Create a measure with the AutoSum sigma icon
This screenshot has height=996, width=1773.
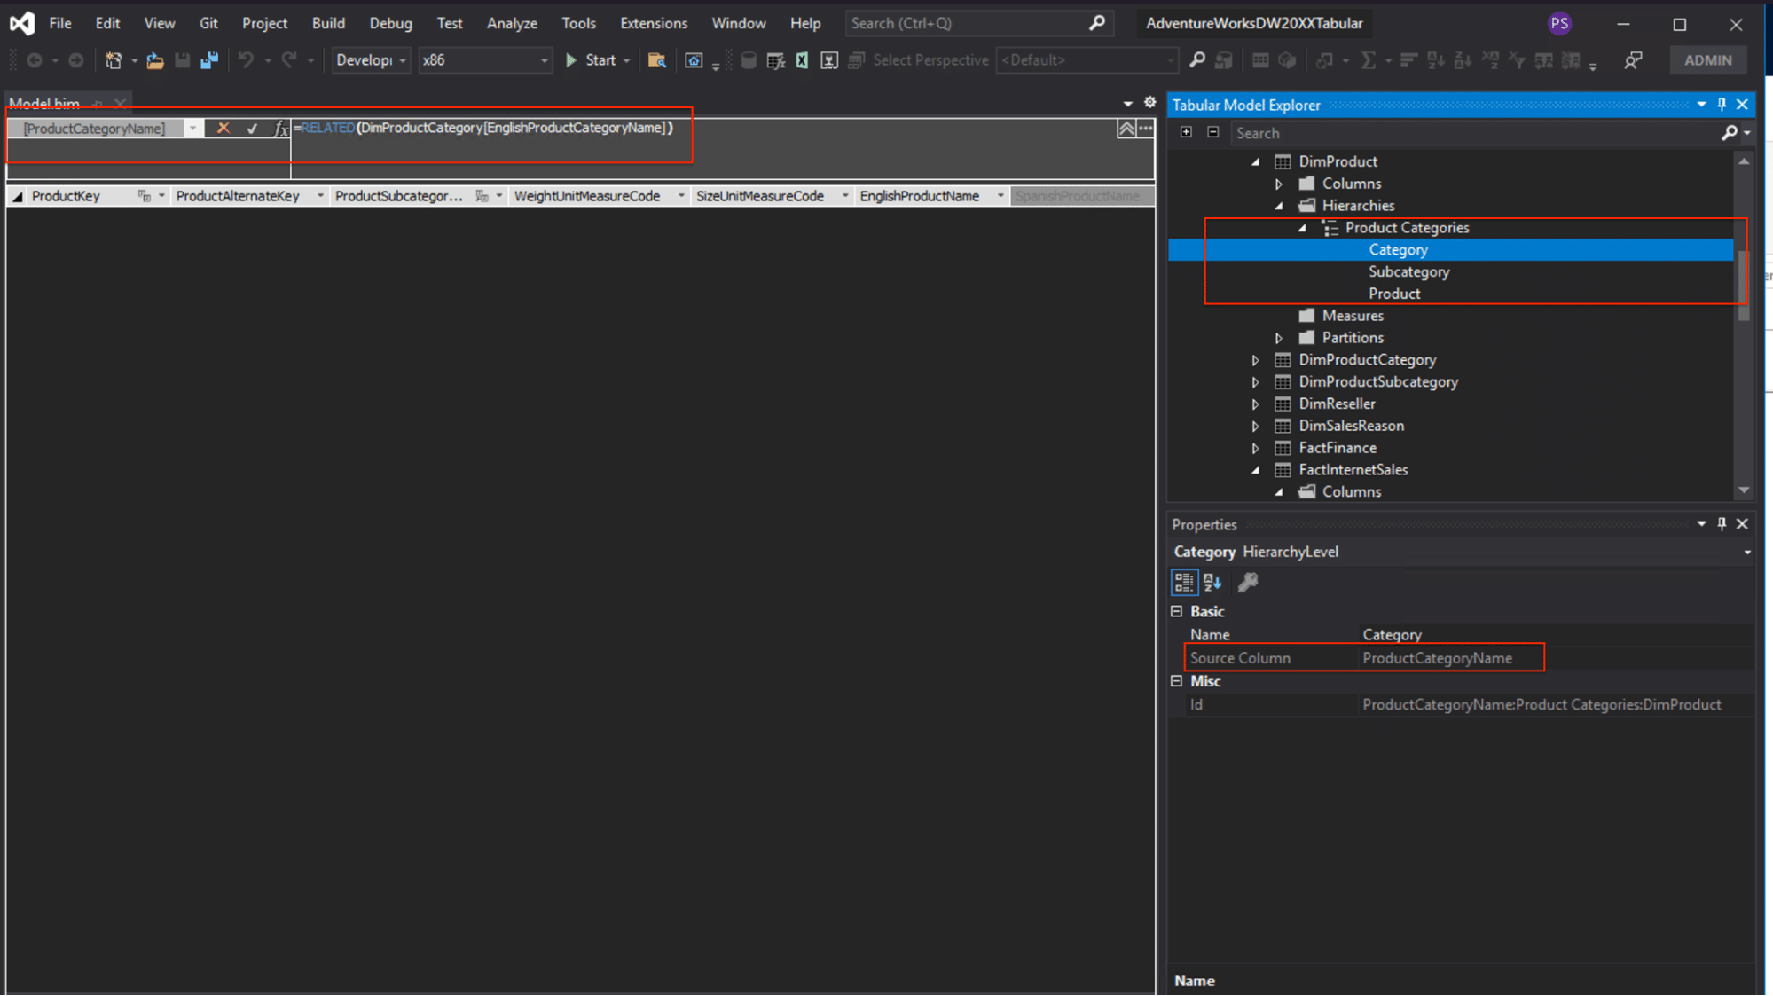(x=1371, y=60)
